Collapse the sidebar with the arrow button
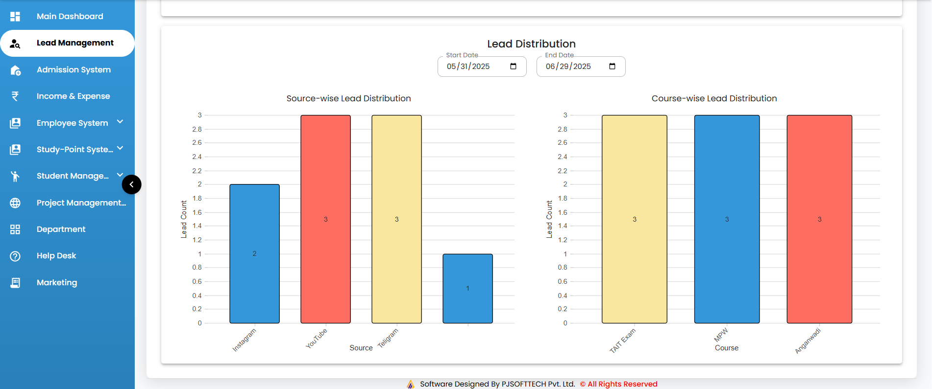Screen dimensions: 932x389 point(131,184)
